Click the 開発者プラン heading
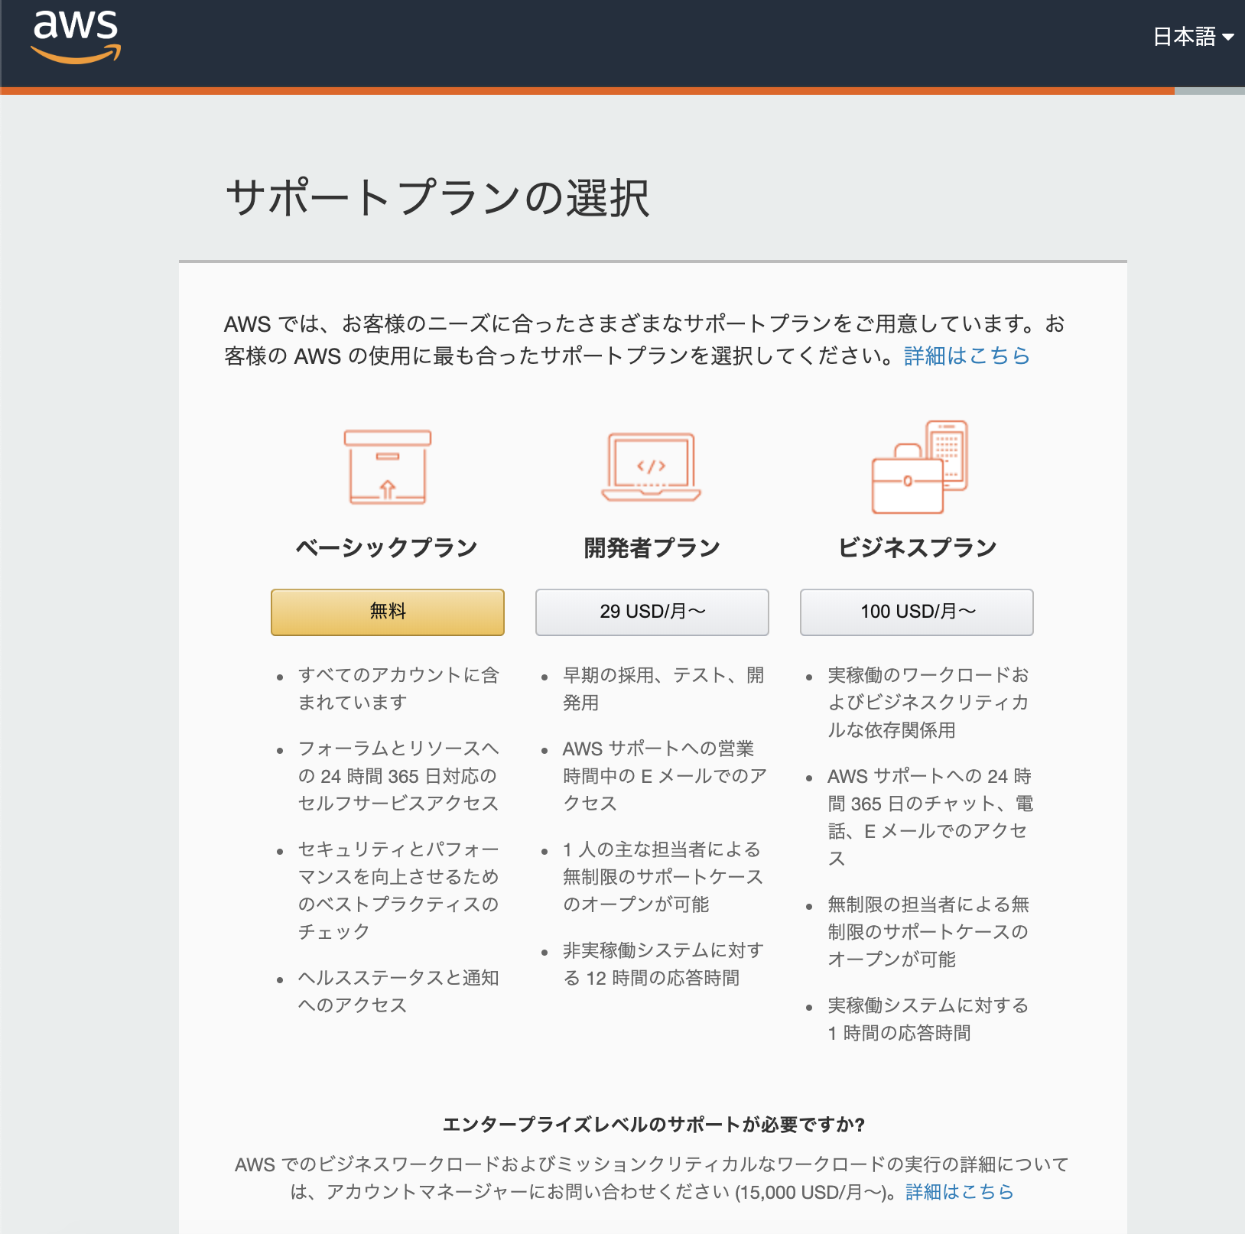1245x1234 pixels. point(652,547)
